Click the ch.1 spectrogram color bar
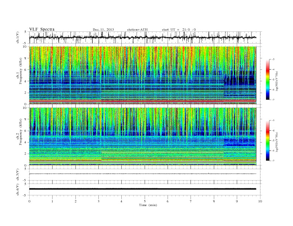 tap(268, 79)
